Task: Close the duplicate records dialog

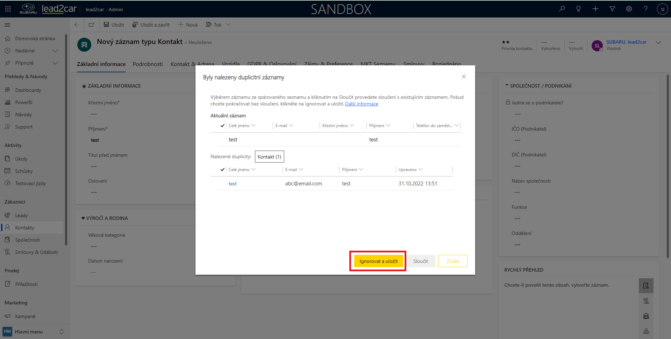Action: click(464, 76)
